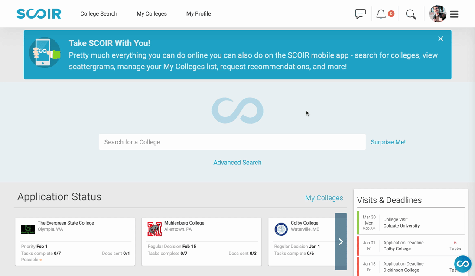The height and width of the screenshot is (276, 475).
Task: Open the hamburger menu
Action: [454, 14]
